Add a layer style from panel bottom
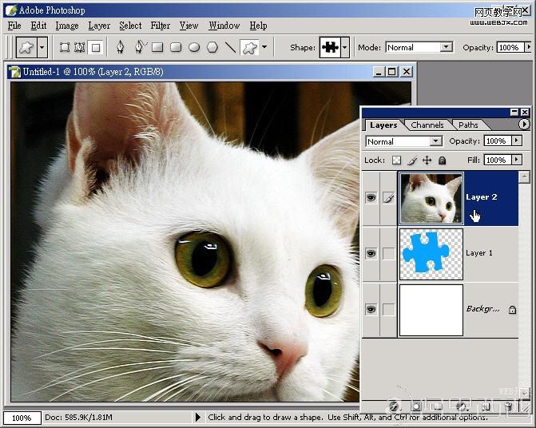The image size is (536, 428). coord(394,407)
